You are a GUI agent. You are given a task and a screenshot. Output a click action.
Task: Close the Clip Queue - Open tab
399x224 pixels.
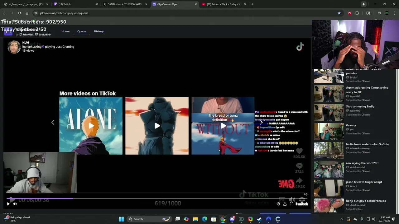pos(196,4)
